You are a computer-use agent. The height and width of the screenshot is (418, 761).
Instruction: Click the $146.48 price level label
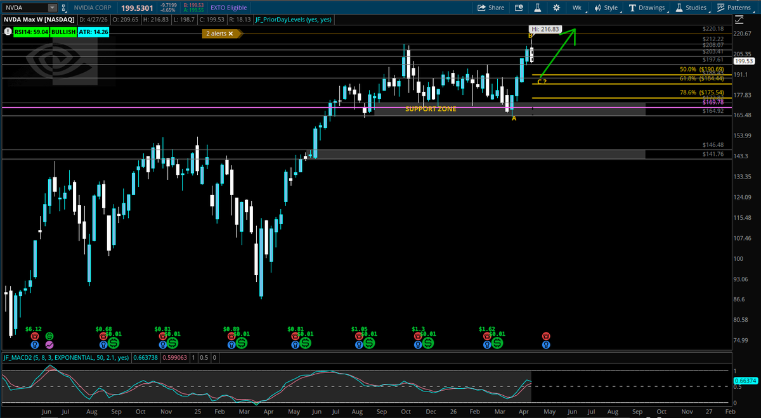point(713,145)
